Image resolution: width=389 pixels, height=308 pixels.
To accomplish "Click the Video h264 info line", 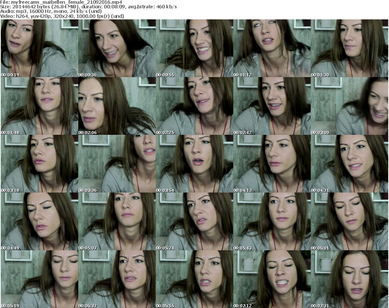I will click(62, 16).
